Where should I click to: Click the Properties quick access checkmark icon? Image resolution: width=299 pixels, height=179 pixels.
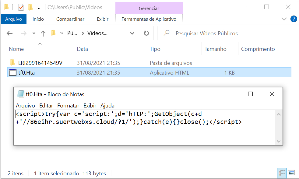tap(21, 7)
